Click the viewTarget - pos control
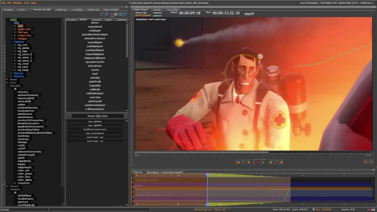This screenshot has width=377, height=212. (95, 137)
